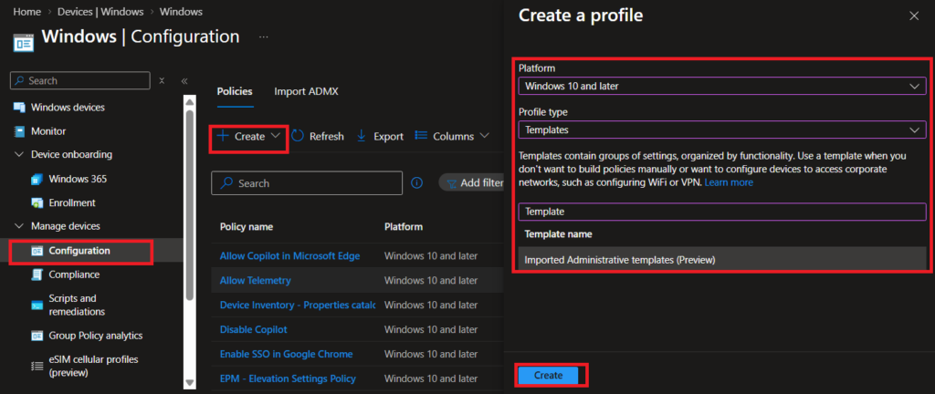Collapse the Device onboarding section
Screen dimensions: 935x394
[18, 155]
